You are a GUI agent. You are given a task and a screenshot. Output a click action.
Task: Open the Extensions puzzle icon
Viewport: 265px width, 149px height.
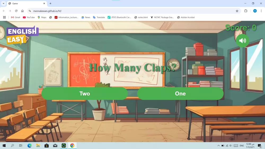tap(246, 11)
